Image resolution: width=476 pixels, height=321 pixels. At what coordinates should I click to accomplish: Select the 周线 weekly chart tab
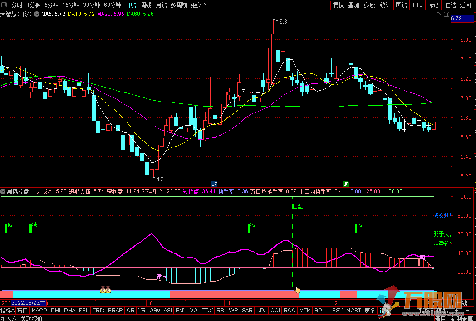(146, 5)
